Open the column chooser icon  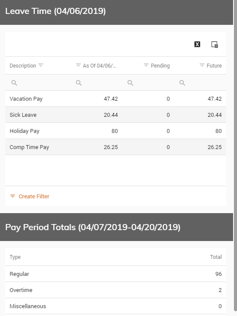[214, 44]
